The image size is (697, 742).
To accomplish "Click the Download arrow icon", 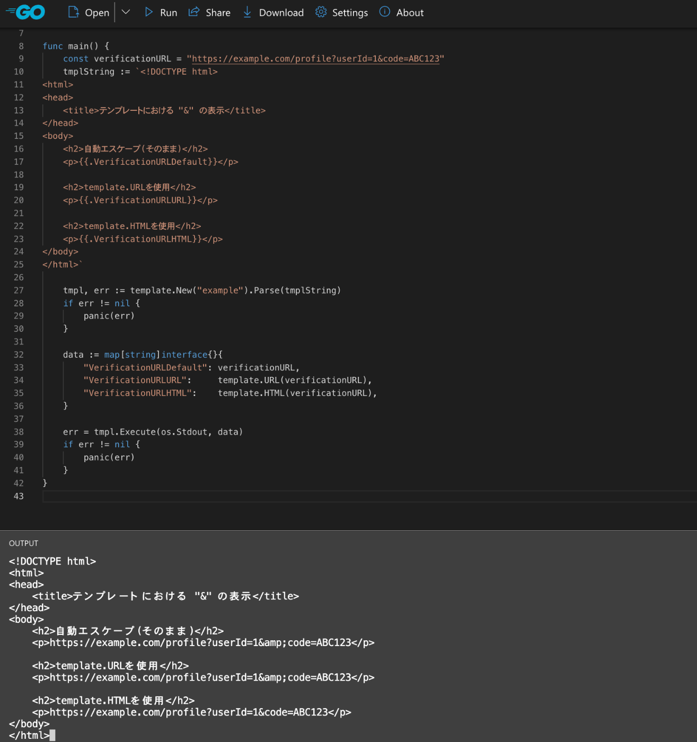I will (247, 12).
